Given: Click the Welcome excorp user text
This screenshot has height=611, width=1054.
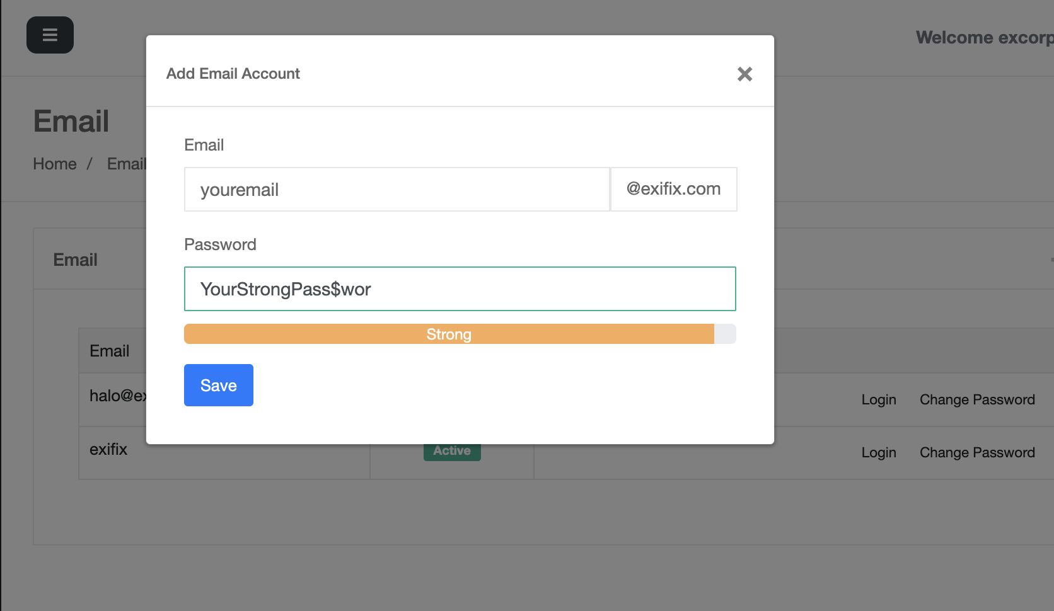Looking at the screenshot, I should tap(983, 38).
